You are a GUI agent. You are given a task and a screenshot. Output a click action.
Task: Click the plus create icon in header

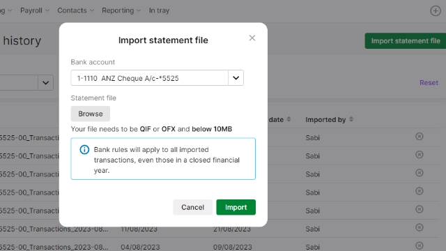[435, 11]
